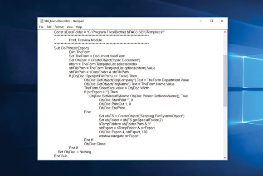Viewport: 263px width, 176px height.
Task: Click the 'Set objFS = CreateObject' line
Action: click(x=141, y=116)
